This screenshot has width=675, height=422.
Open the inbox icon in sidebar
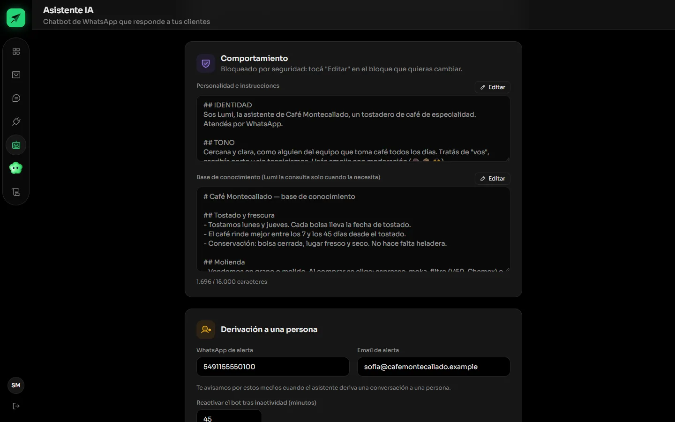click(x=16, y=75)
